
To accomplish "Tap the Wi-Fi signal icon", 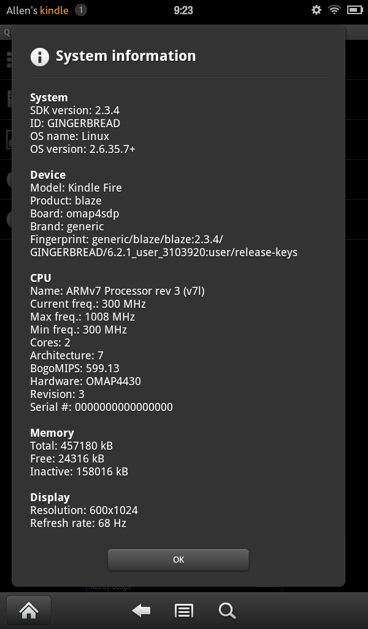I will point(334,10).
